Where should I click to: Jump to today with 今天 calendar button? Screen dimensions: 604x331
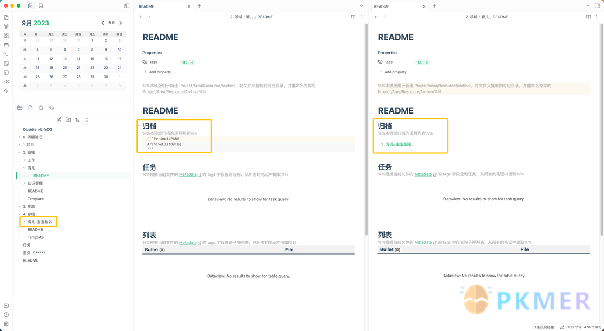click(x=111, y=23)
